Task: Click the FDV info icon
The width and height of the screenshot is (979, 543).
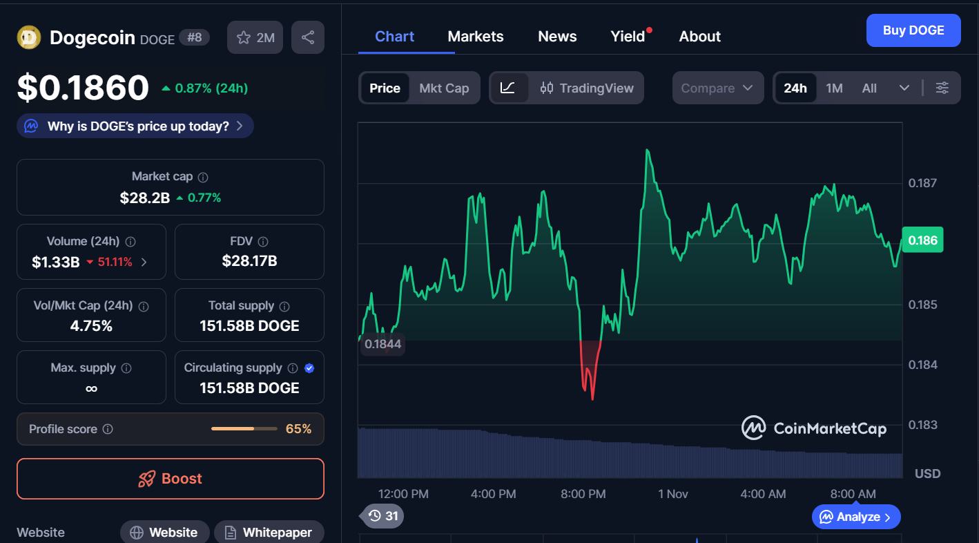Action: pos(263,242)
